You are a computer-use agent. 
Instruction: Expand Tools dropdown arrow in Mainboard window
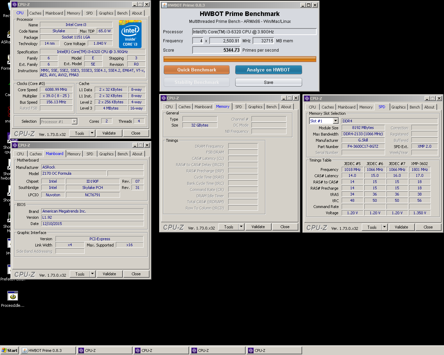(x=92, y=274)
